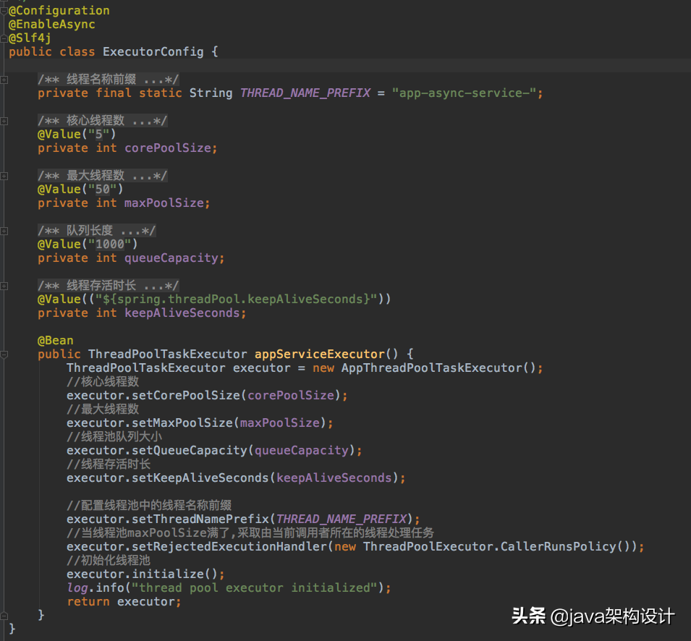Collapse the appServiceExecutor method via gutter fold marker
This screenshot has width=691, height=641.
4,355
